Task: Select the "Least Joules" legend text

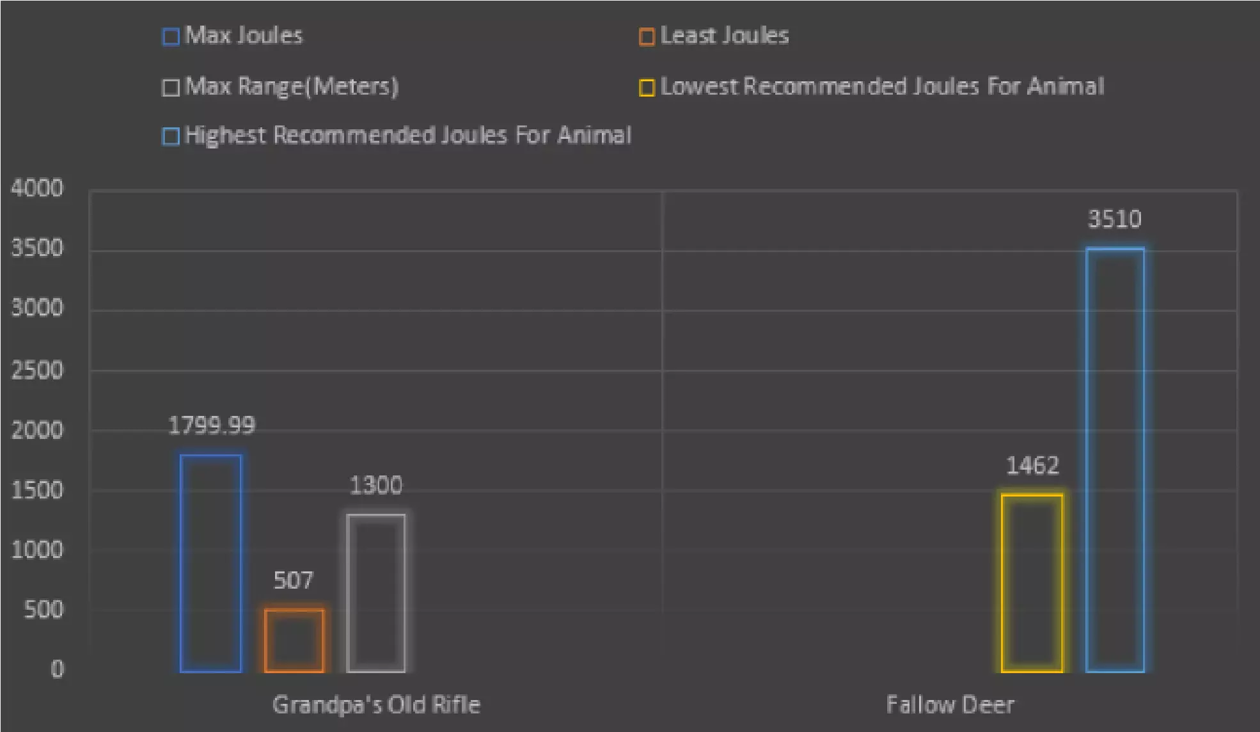Action: [724, 35]
